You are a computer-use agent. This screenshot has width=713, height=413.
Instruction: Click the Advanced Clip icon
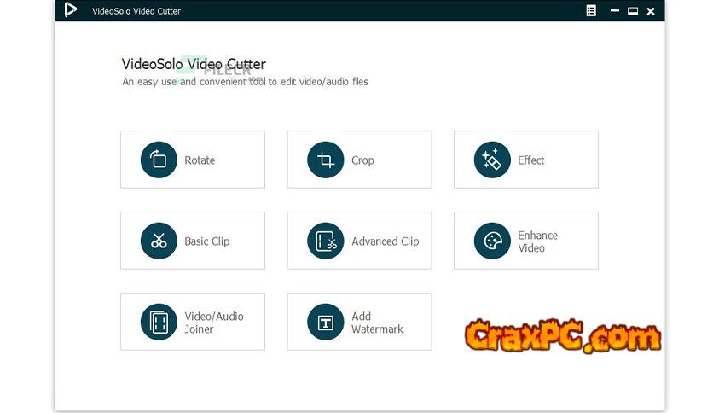pos(326,241)
